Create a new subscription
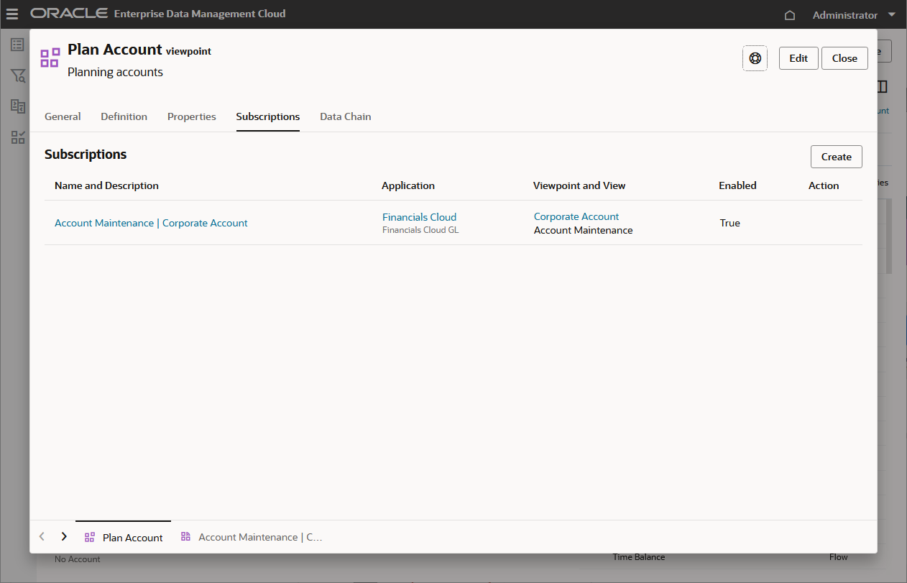This screenshot has width=907, height=583. coord(837,157)
